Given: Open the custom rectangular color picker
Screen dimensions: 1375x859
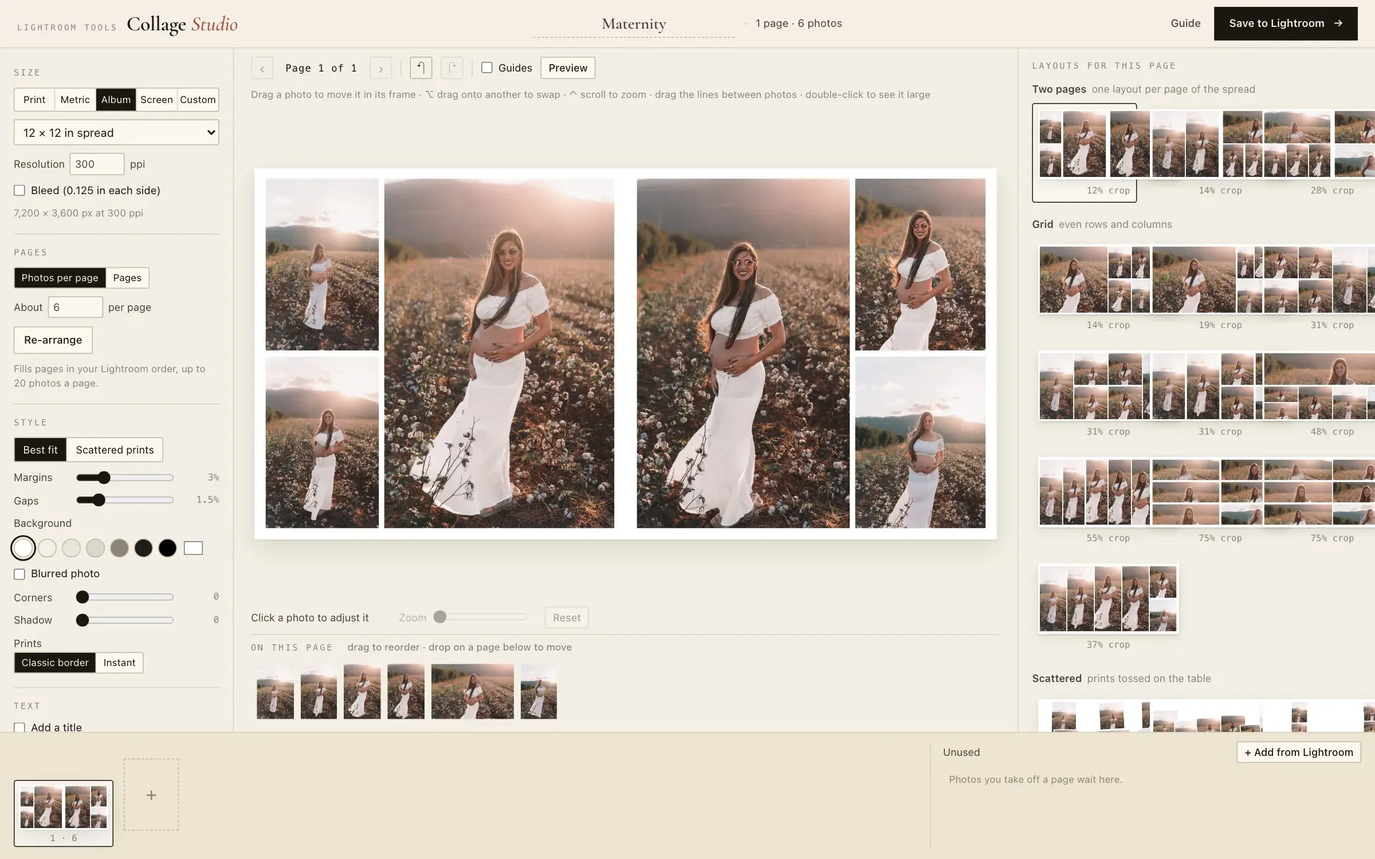Looking at the screenshot, I should tap(193, 548).
